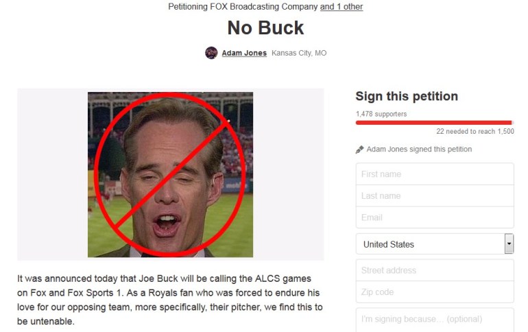Click Adam Jones's profile avatar icon
528x332 pixels.
211,53
